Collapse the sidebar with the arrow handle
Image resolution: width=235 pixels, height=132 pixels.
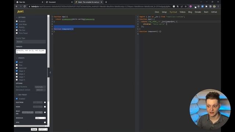(x=50, y=73)
